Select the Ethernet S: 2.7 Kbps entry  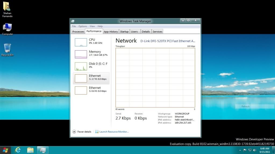pos(91,78)
